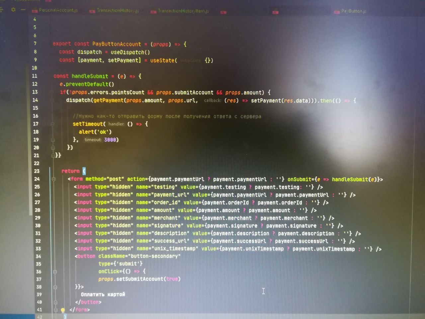This screenshot has width=425, height=319.
Task: Click the fold end marker at line 38
Action: 55,287
